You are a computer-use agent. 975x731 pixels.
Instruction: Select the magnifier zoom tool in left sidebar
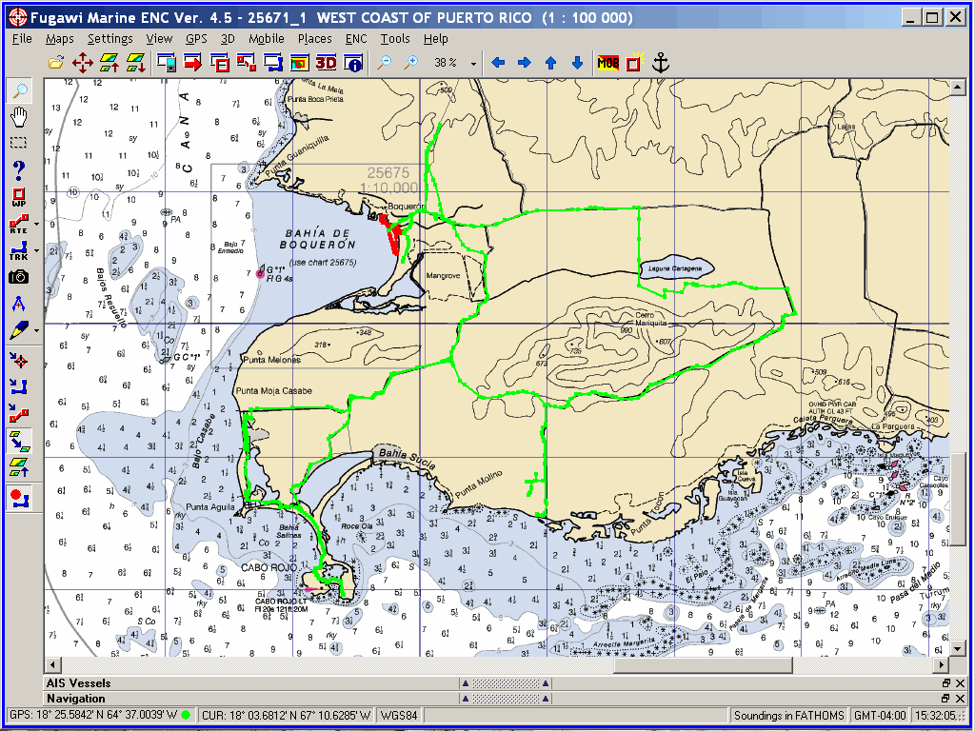[20, 90]
